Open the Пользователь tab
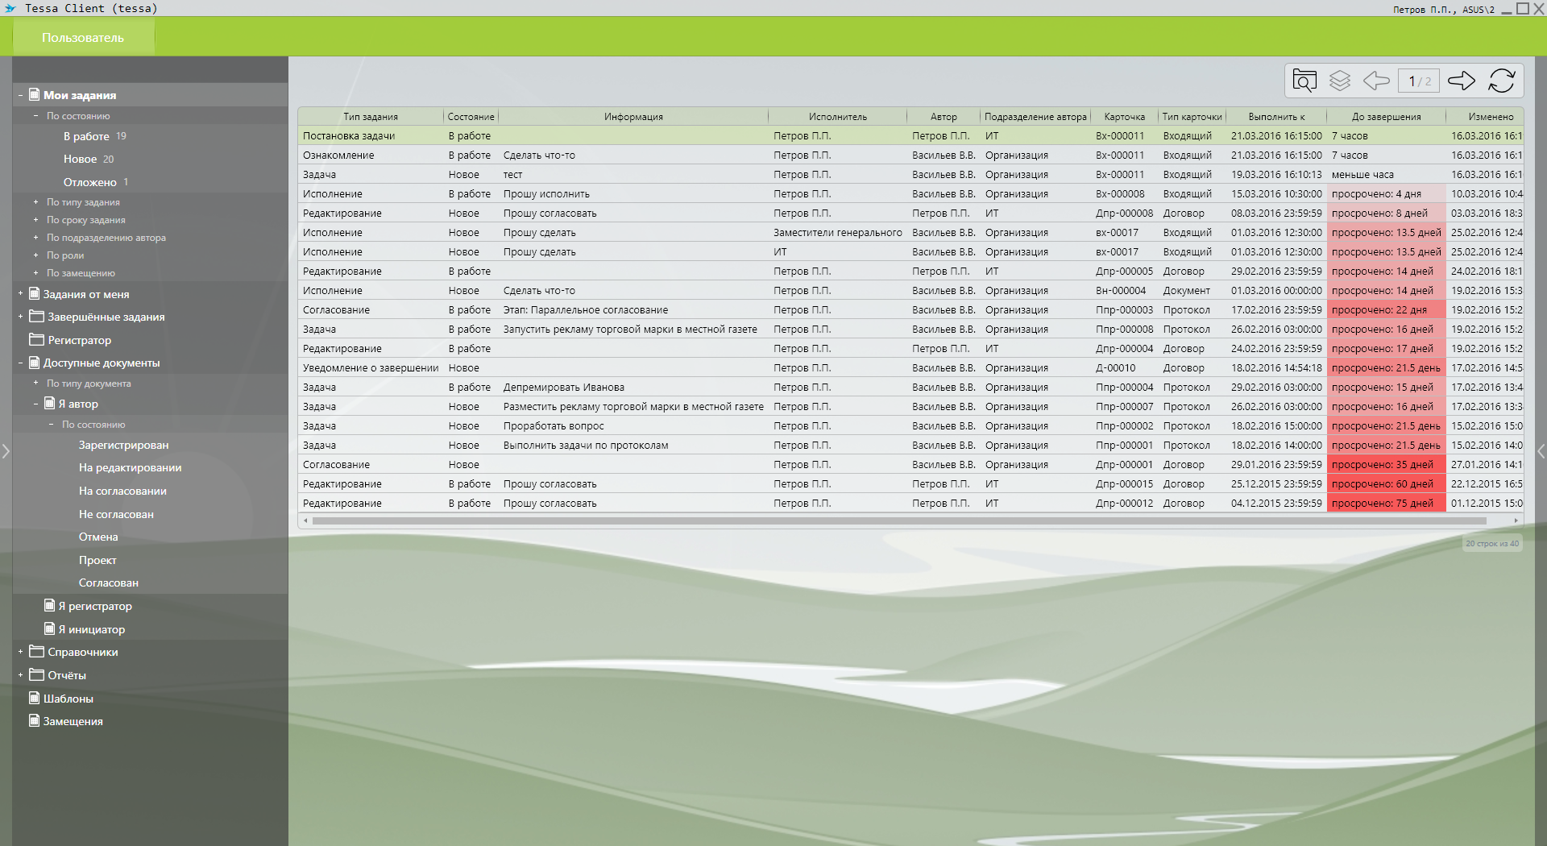This screenshot has width=1547, height=846. click(x=83, y=38)
